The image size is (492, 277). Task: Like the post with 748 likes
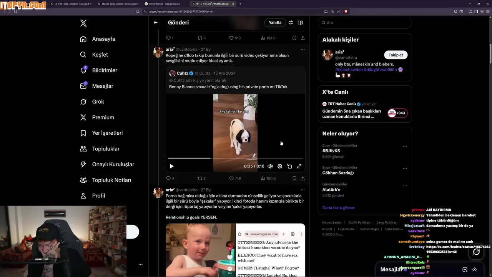coord(235,179)
